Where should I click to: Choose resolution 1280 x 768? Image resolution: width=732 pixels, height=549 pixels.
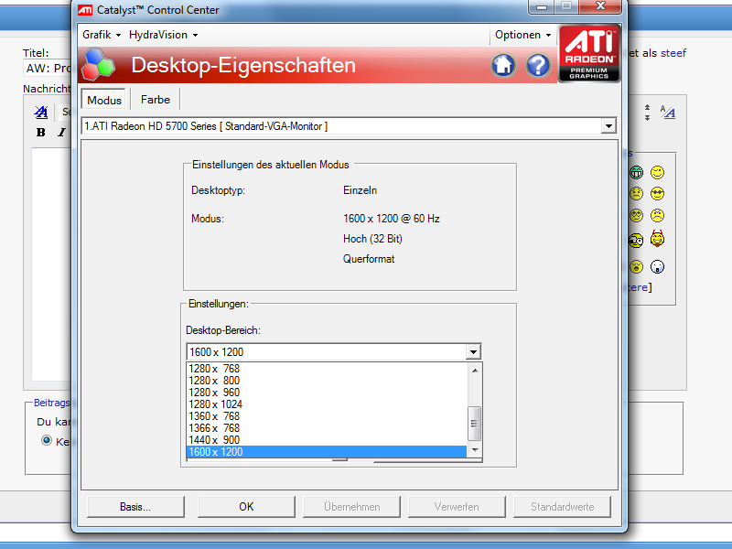pos(327,369)
